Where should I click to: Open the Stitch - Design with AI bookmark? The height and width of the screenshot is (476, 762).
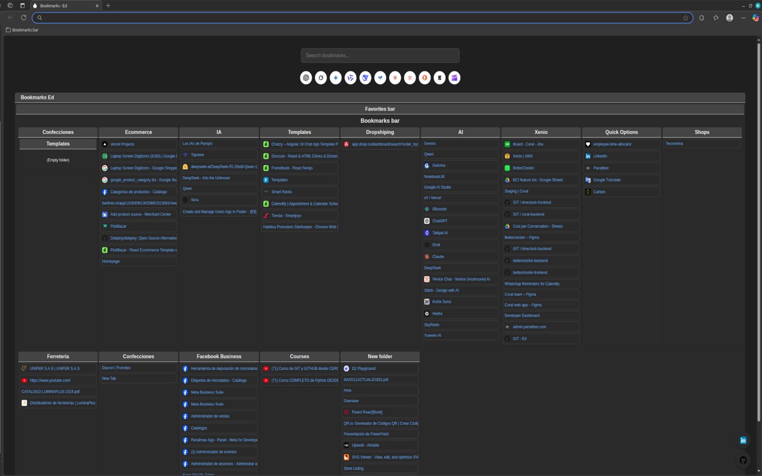pyautogui.click(x=460, y=290)
